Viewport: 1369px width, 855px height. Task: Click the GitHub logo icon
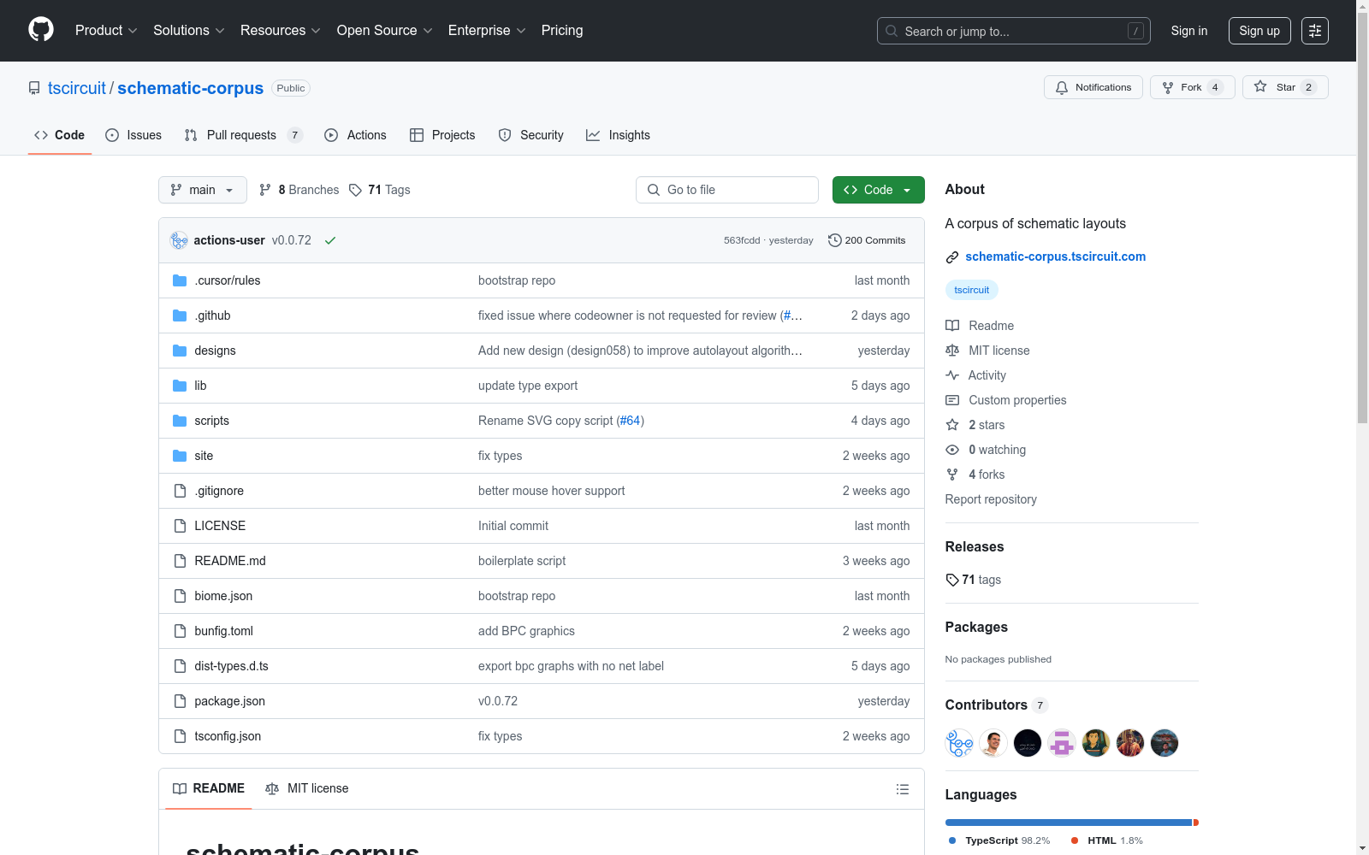41,30
